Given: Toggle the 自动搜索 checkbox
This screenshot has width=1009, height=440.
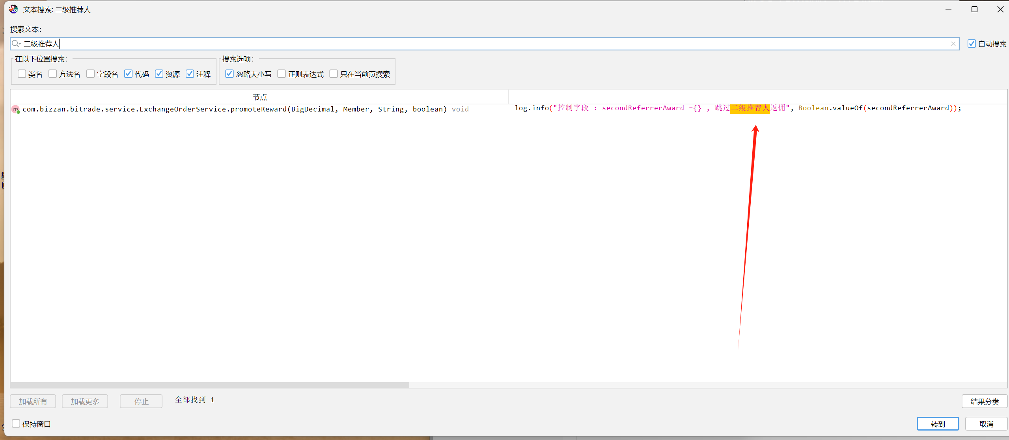Looking at the screenshot, I should [x=972, y=44].
